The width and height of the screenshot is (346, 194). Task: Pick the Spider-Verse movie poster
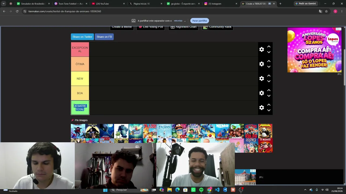click(78, 131)
